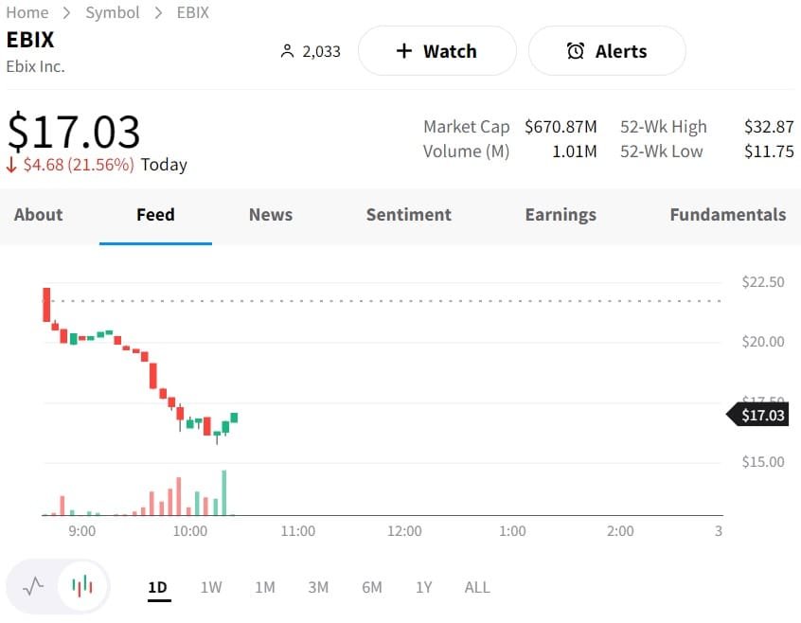This screenshot has width=801, height=623.
Task: Click the alarm clock Alerts icon
Action: [576, 51]
